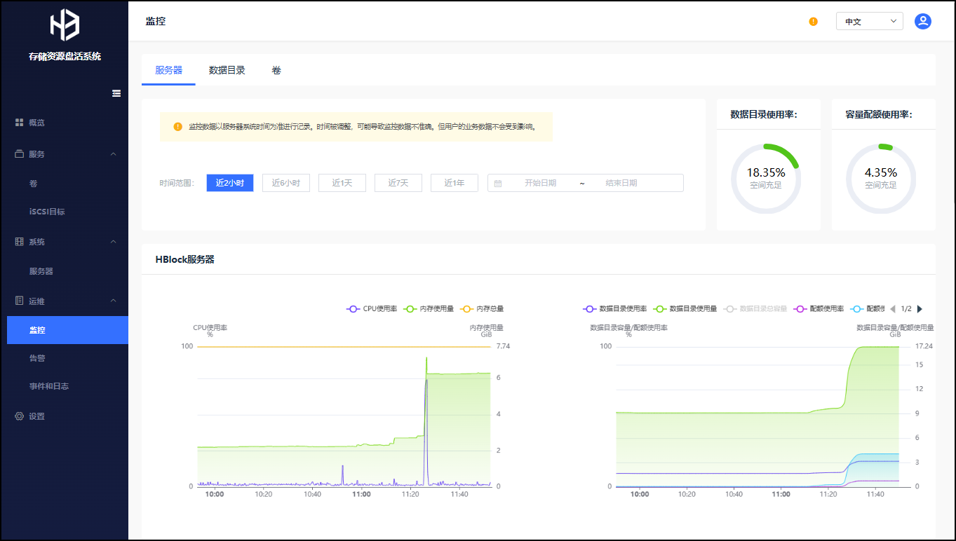The width and height of the screenshot is (956, 541).
Task: Switch to the 数据目录 tab
Action: 227,70
